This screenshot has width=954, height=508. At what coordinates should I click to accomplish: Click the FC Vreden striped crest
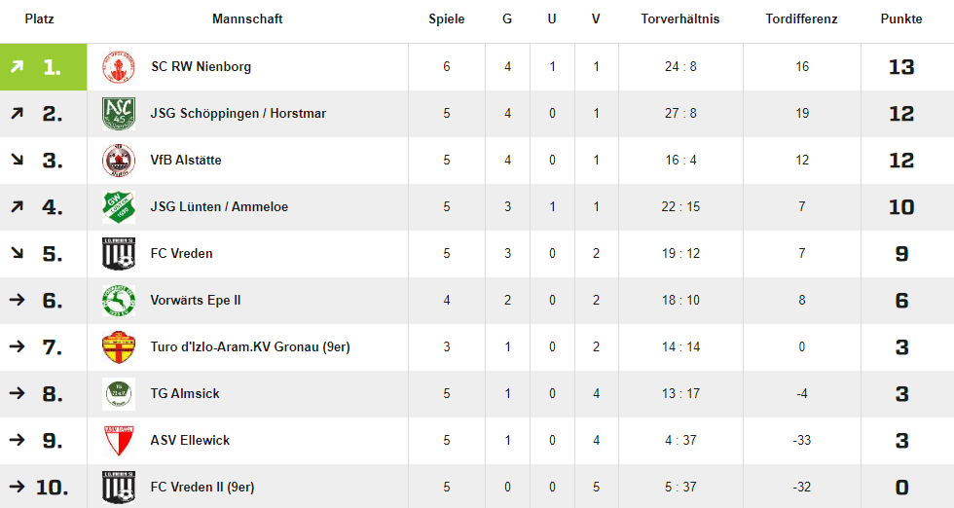coord(119,254)
